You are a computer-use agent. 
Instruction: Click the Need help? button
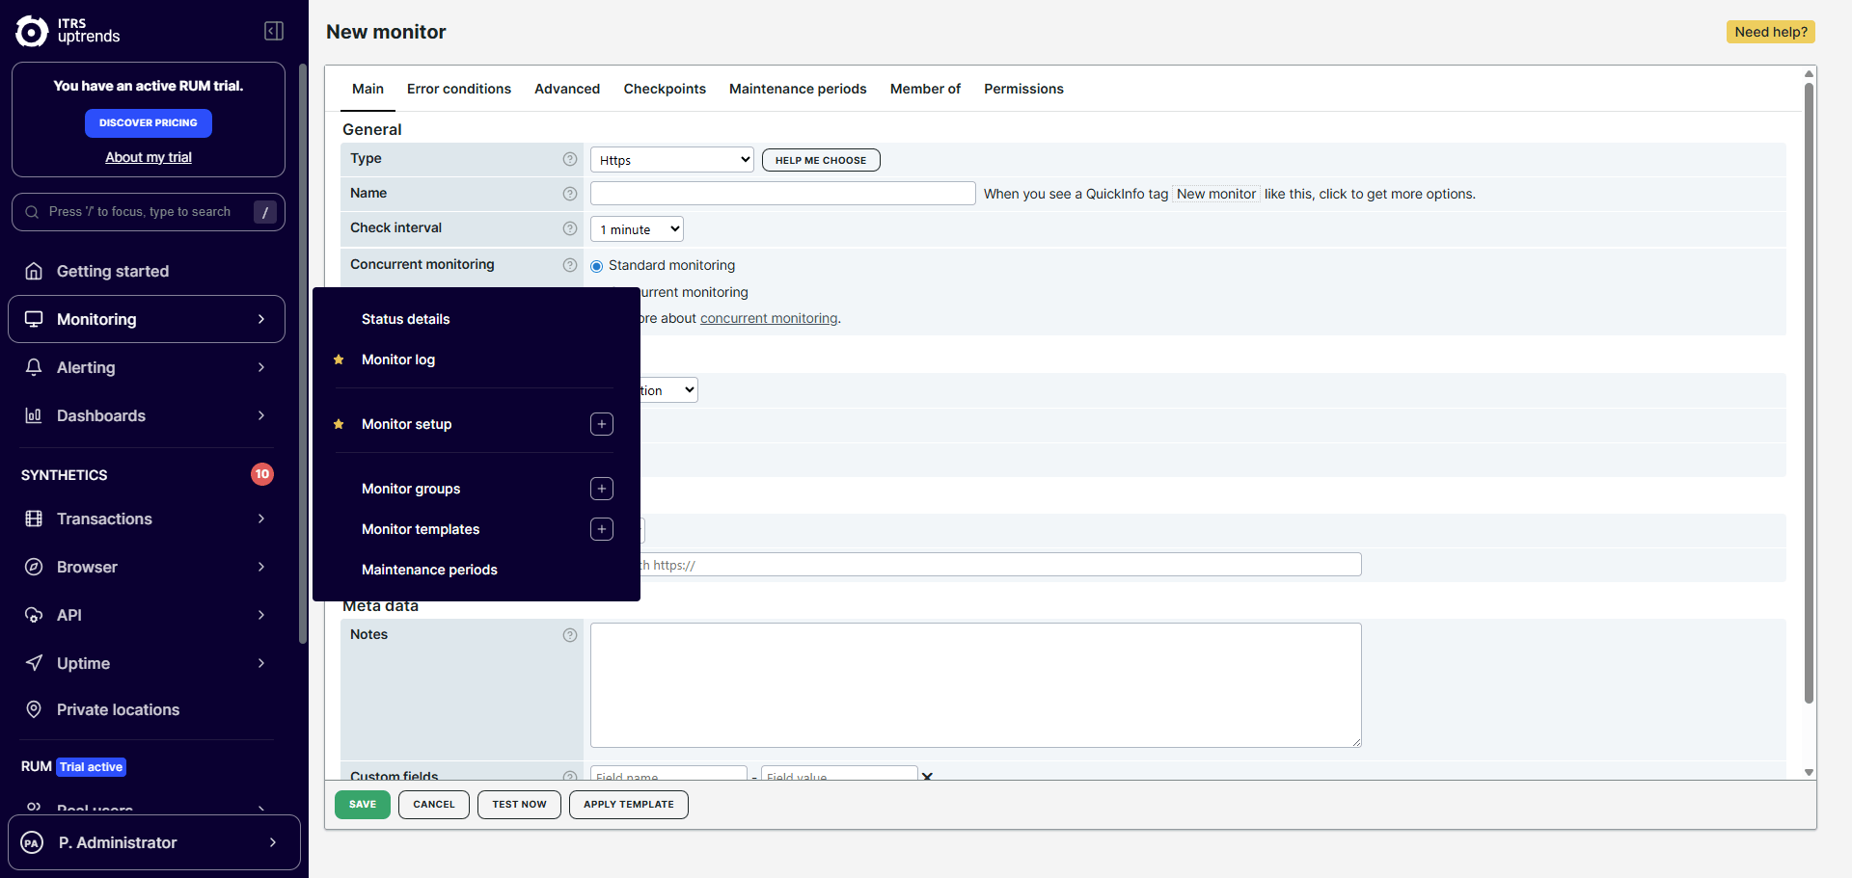pos(1771,32)
